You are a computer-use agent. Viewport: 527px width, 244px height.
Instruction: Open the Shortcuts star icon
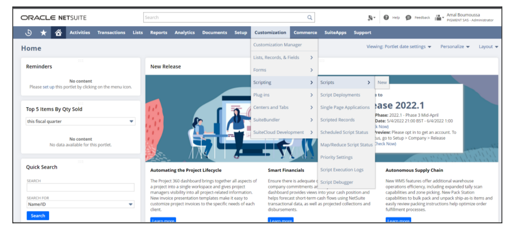pos(44,33)
